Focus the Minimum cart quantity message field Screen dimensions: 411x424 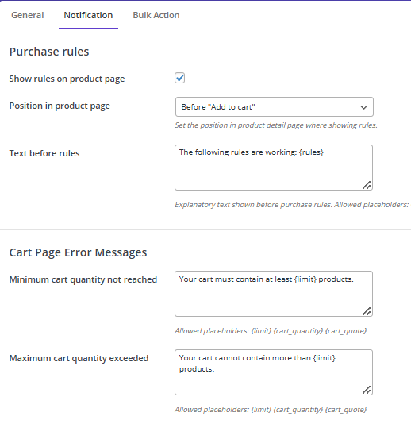274,294
